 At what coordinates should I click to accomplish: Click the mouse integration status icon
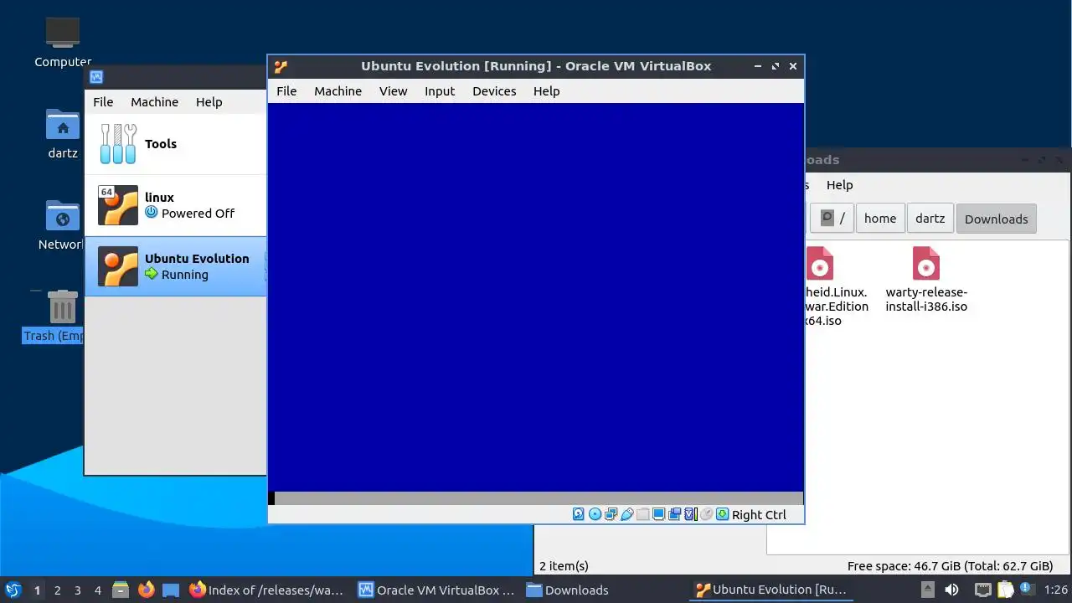click(x=706, y=514)
